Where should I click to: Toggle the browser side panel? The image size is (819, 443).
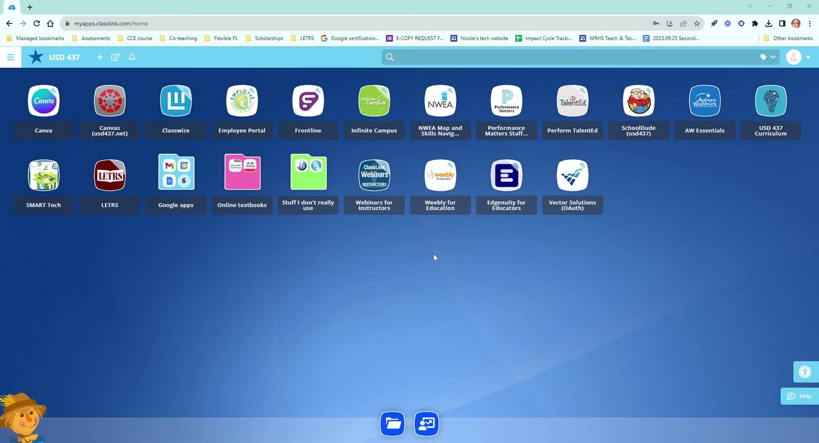(x=782, y=23)
